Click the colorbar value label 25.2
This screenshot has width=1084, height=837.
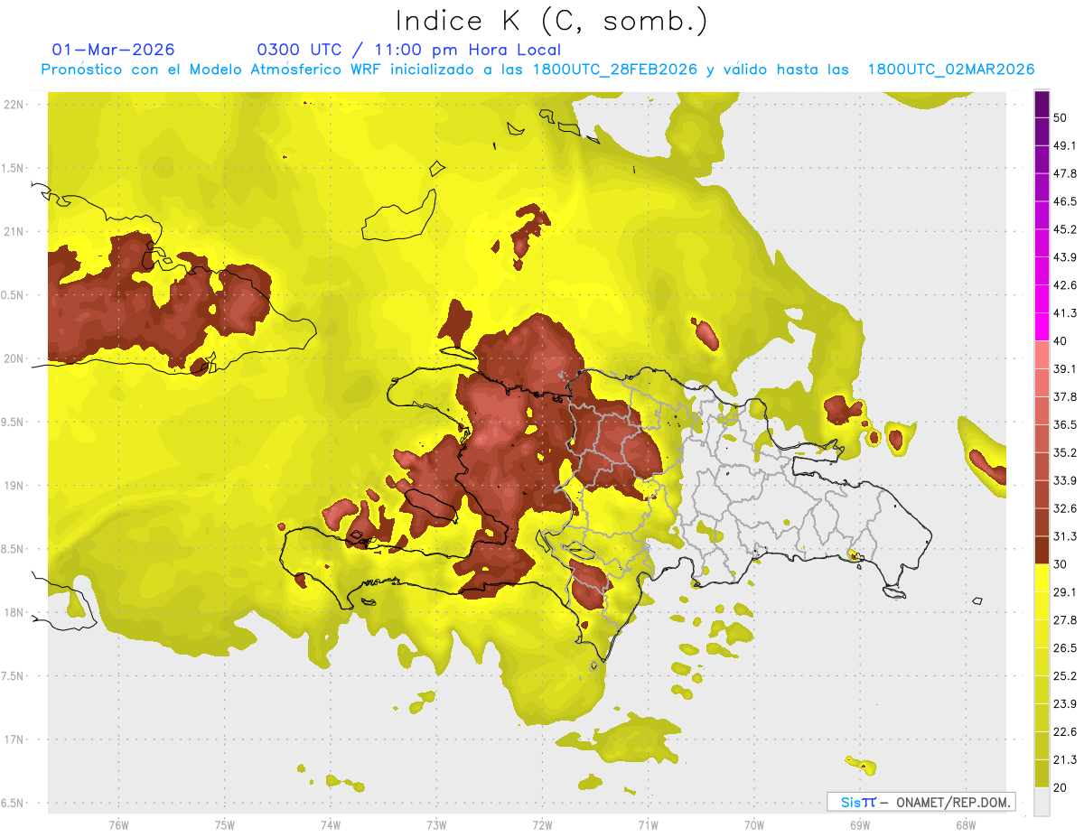click(x=1065, y=676)
